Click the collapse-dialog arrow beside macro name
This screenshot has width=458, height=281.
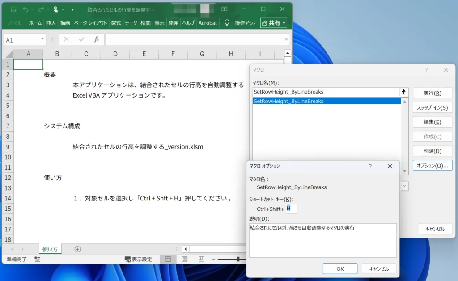(x=404, y=92)
